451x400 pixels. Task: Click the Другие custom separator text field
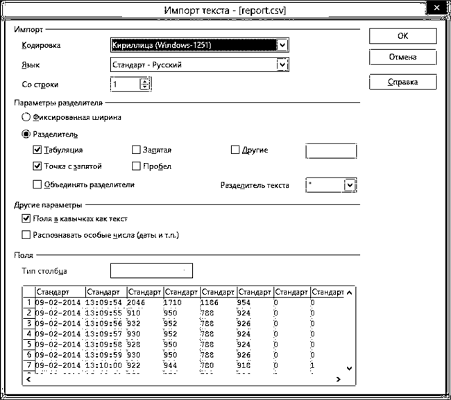pyautogui.click(x=331, y=151)
